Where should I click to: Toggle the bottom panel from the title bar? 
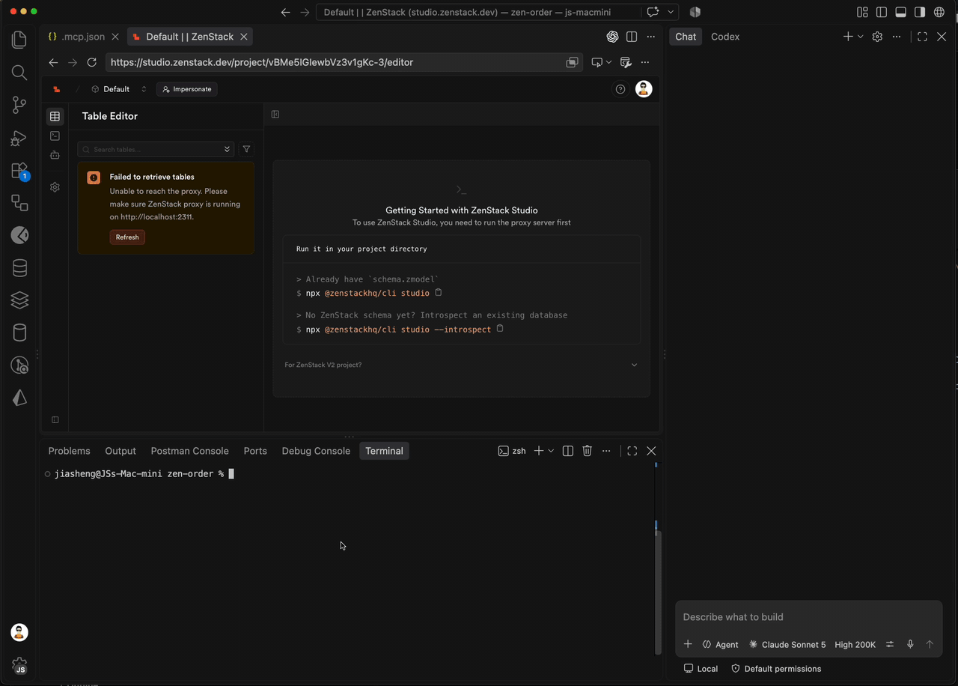[x=900, y=12]
